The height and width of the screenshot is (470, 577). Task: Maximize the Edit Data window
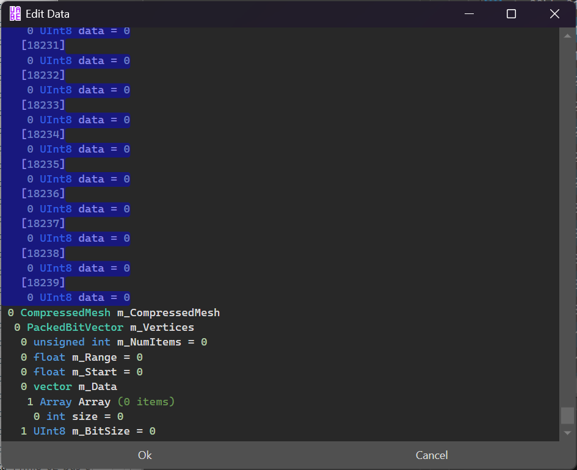click(x=511, y=14)
